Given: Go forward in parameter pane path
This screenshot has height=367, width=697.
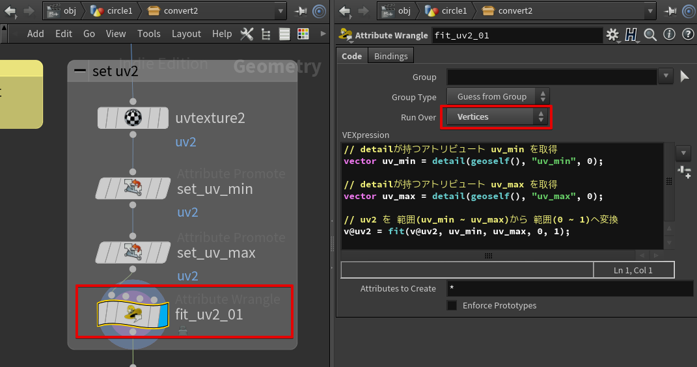Looking at the screenshot, I should click(363, 10).
